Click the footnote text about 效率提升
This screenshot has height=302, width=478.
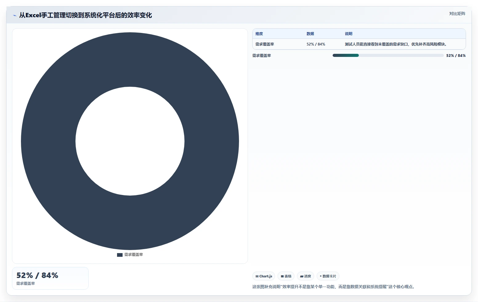(x=334, y=287)
